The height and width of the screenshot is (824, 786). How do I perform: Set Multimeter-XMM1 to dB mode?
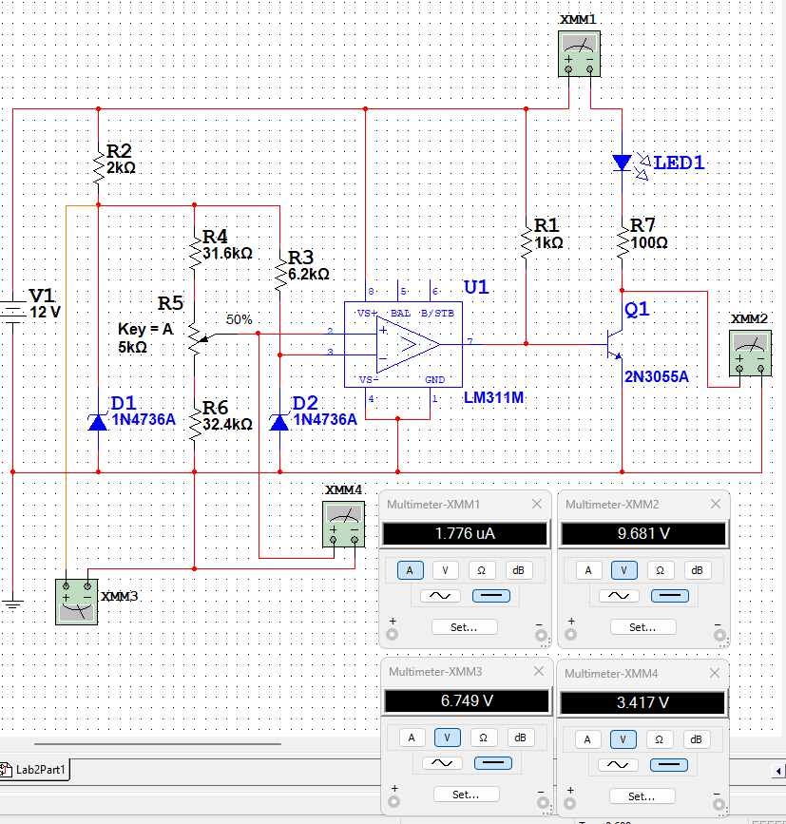pos(519,570)
